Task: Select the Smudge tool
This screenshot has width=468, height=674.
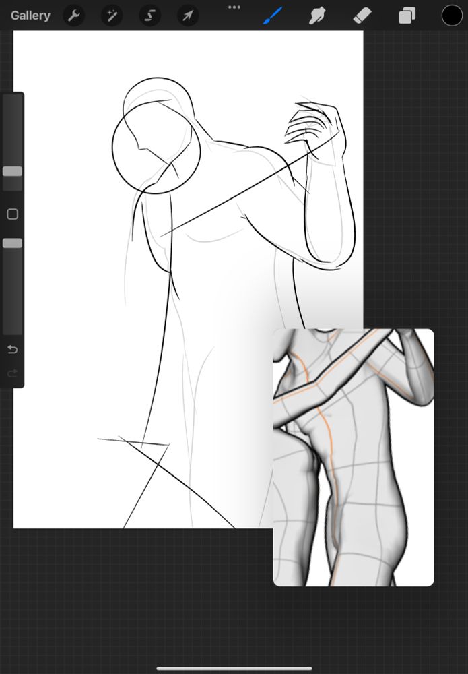Action: [317, 16]
